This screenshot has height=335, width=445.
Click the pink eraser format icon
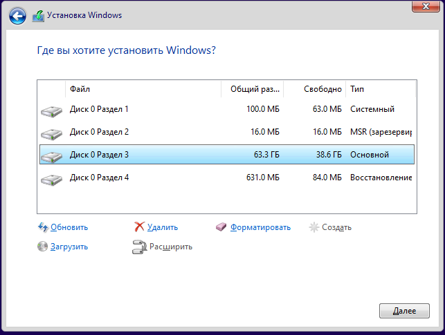click(x=221, y=227)
